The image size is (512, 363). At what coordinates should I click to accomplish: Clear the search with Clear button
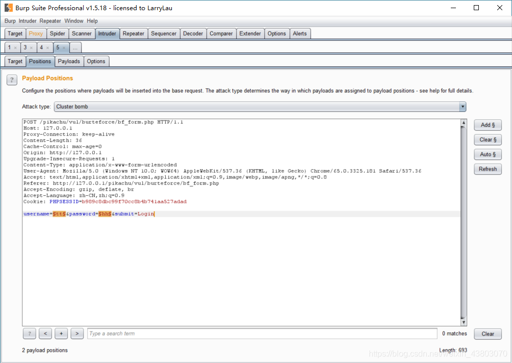488,334
